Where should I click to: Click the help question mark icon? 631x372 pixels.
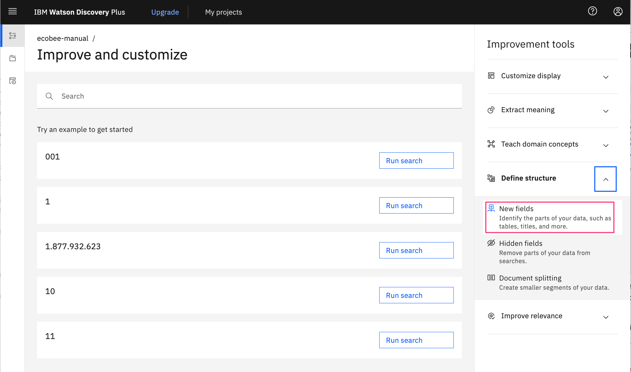(592, 11)
